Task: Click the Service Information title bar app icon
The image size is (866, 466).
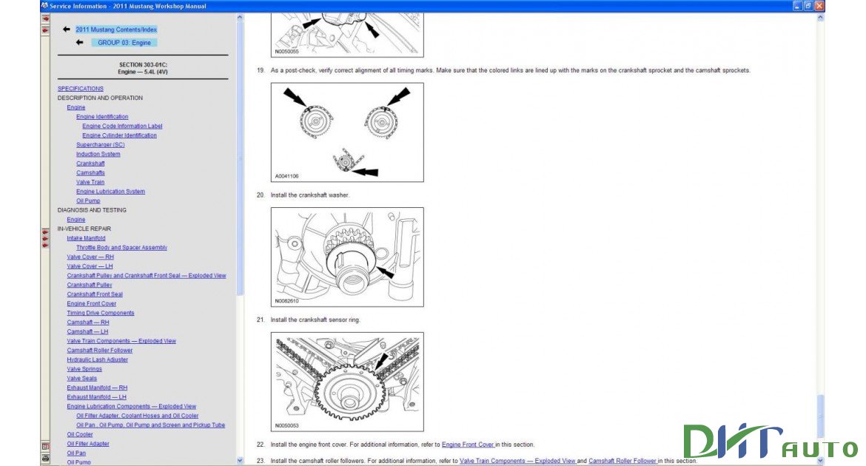Action: (x=44, y=6)
